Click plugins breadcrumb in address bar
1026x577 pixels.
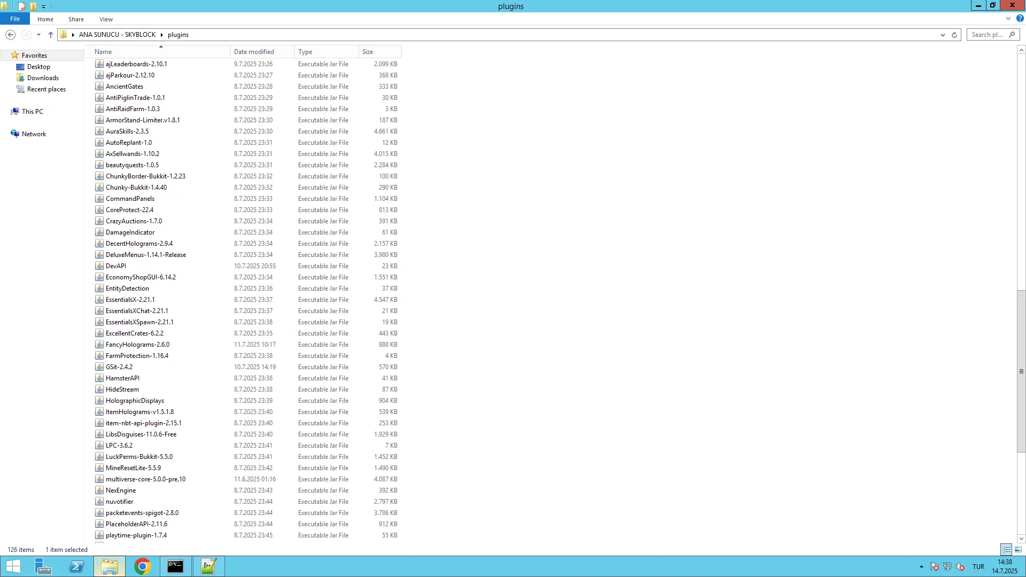[x=178, y=35]
